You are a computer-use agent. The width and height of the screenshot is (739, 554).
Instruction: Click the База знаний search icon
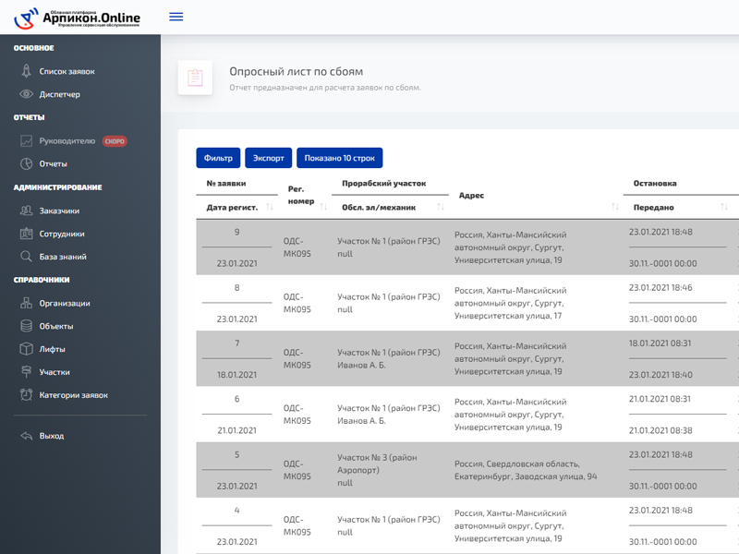(x=27, y=257)
